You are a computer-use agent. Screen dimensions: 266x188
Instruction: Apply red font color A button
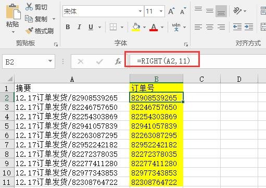[x=154, y=27]
